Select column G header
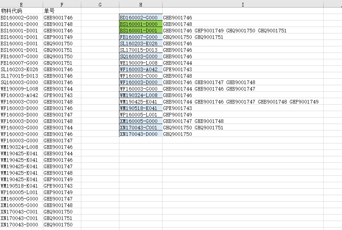342x230 pixels. click(100, 4)
